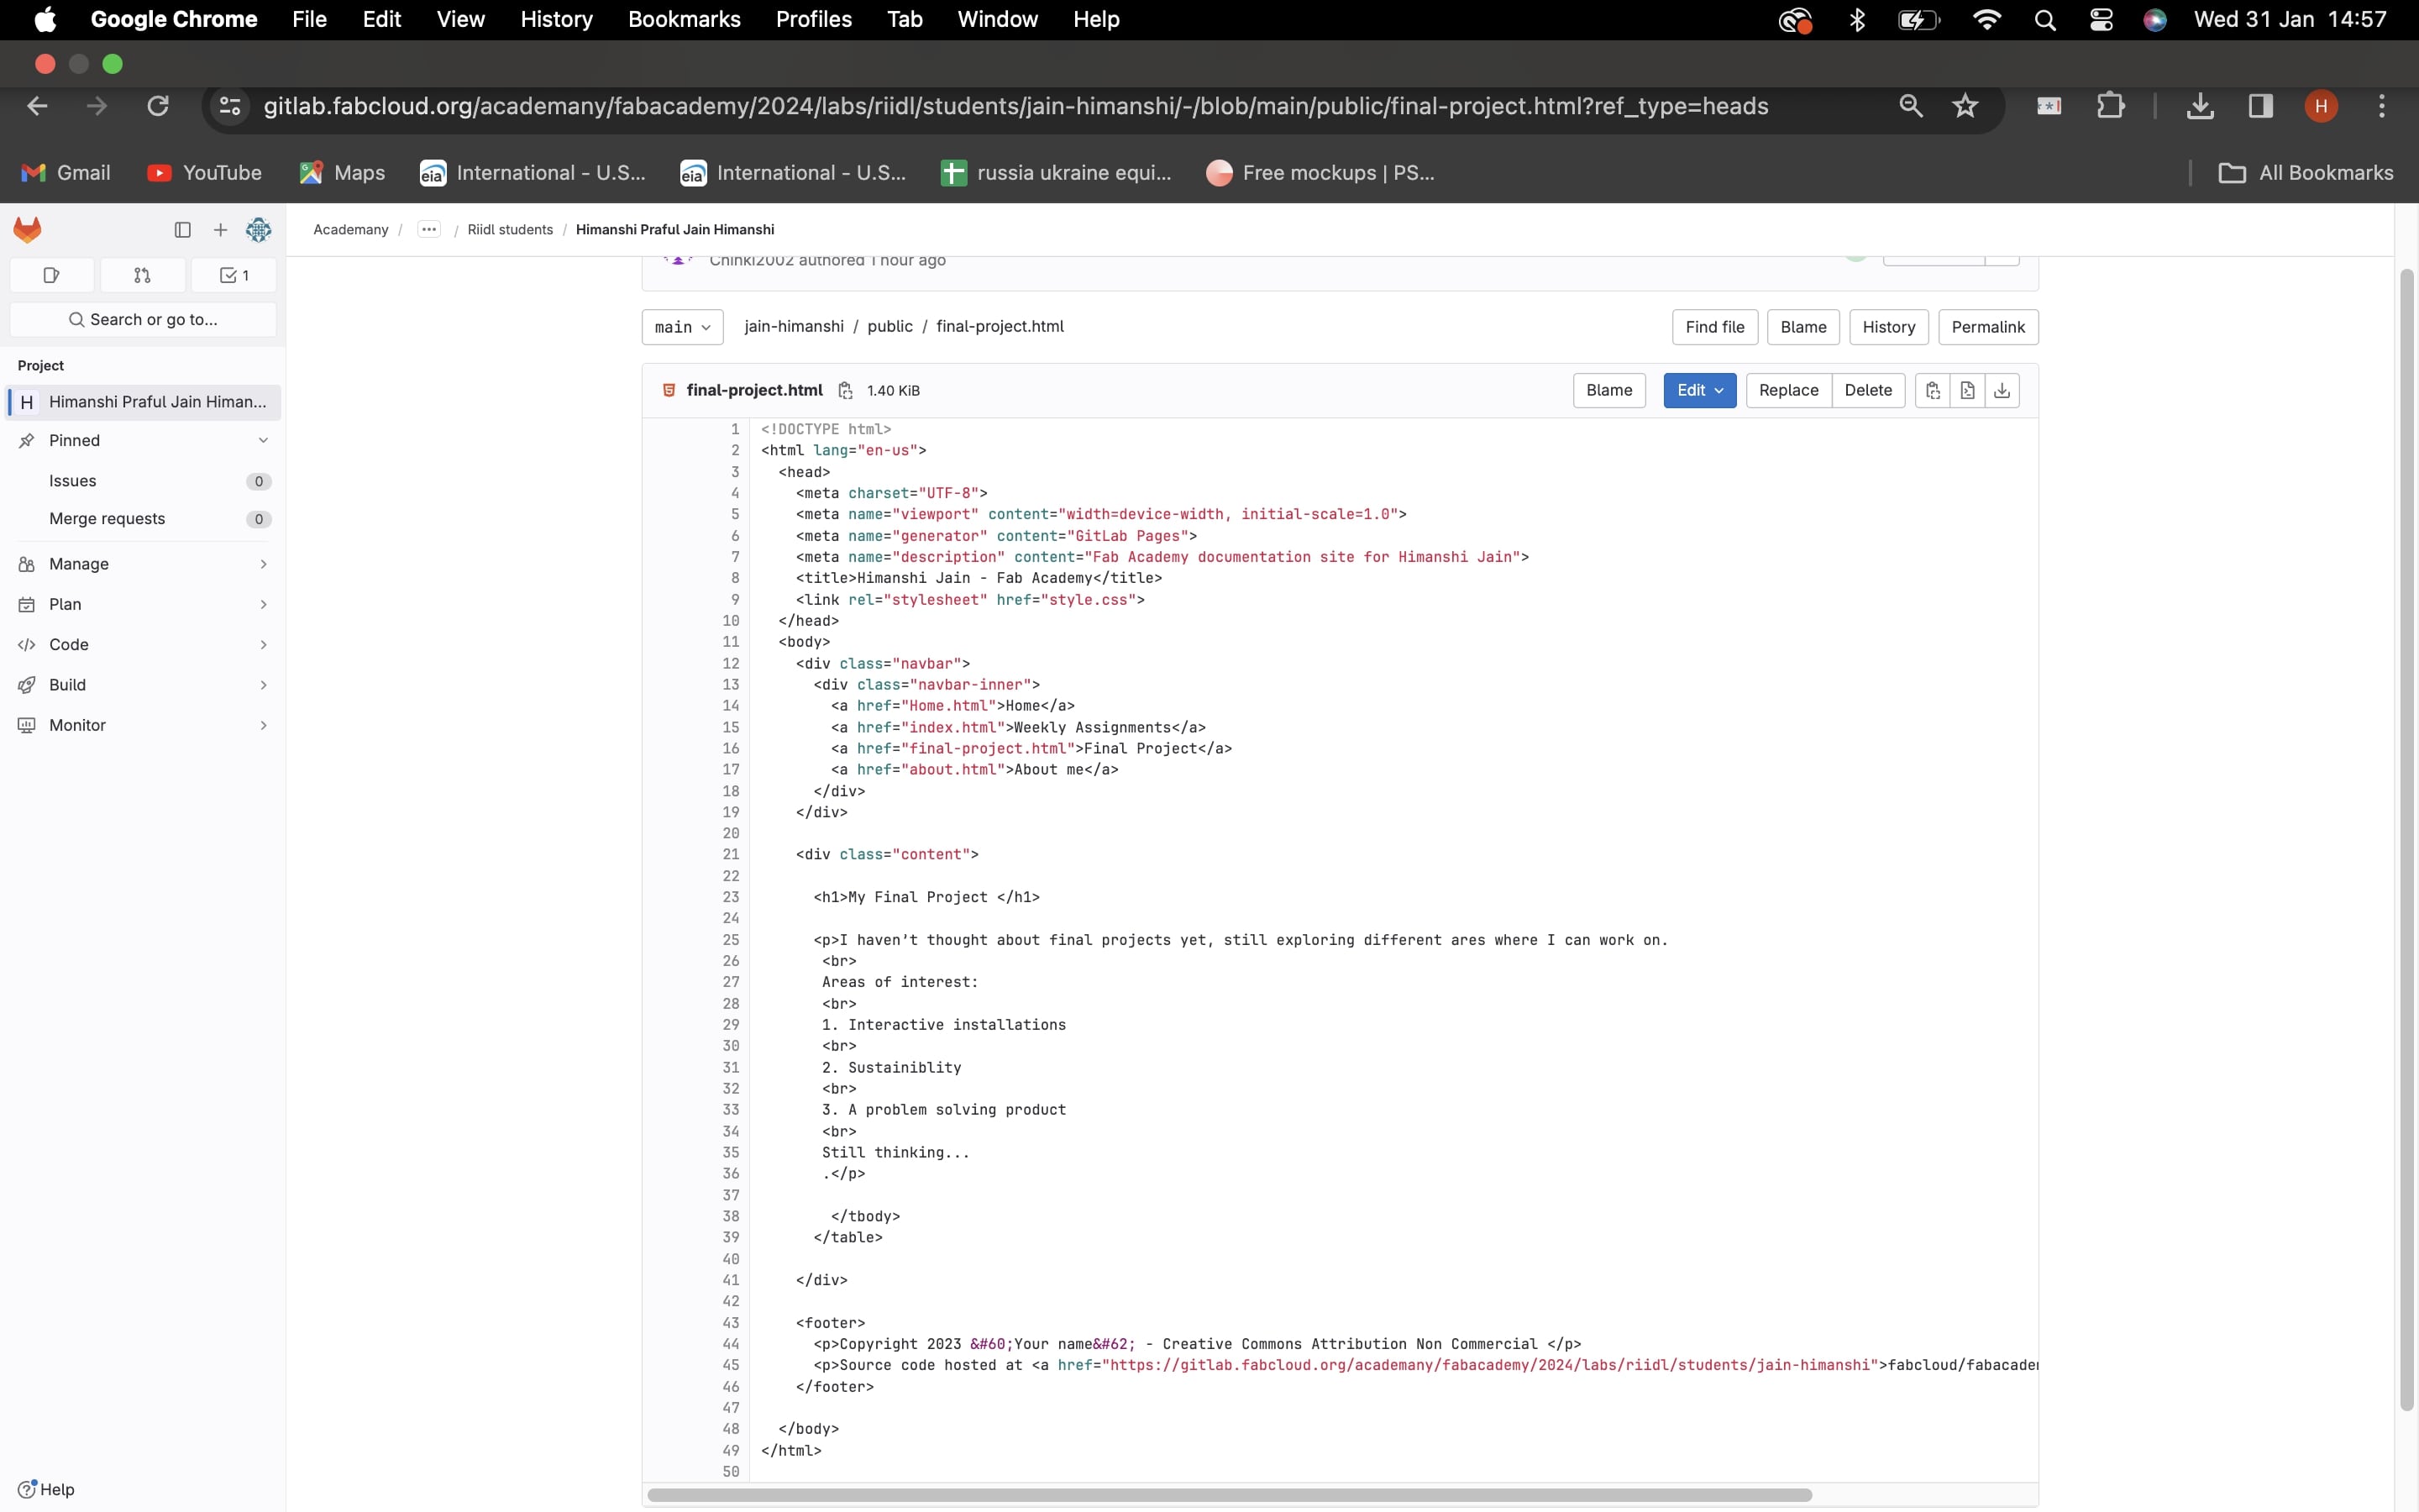Open the Edit dropdown button
2419x1512 pixels.
[x=1699, y=390]
